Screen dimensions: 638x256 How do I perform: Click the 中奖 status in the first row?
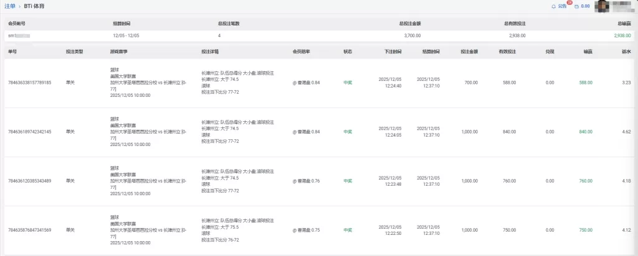(x=348, y=82)
